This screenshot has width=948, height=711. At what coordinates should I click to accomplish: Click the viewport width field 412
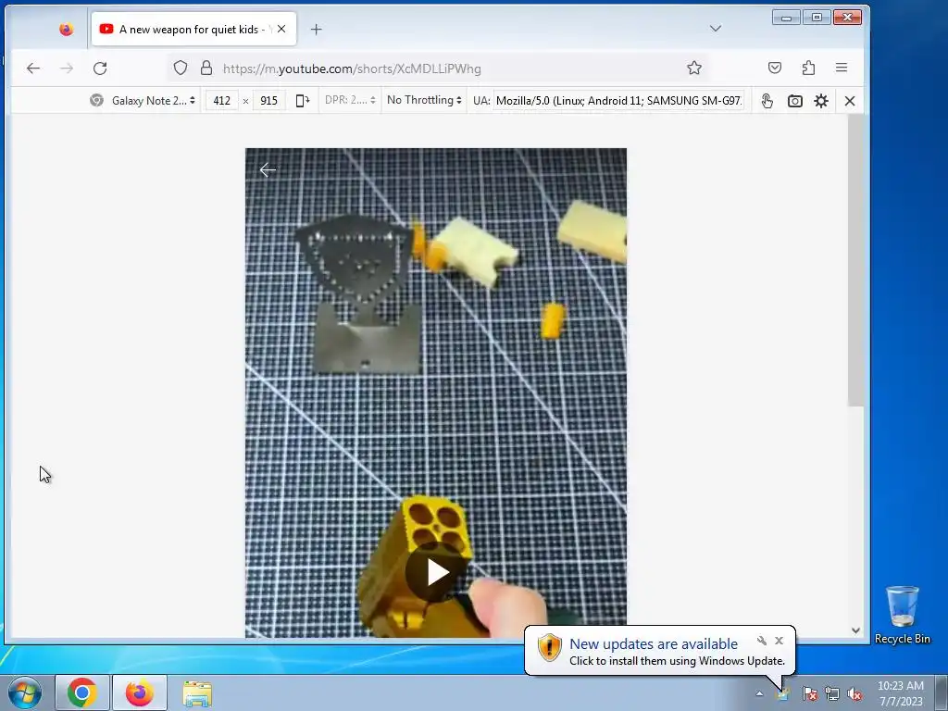point(222,100)
